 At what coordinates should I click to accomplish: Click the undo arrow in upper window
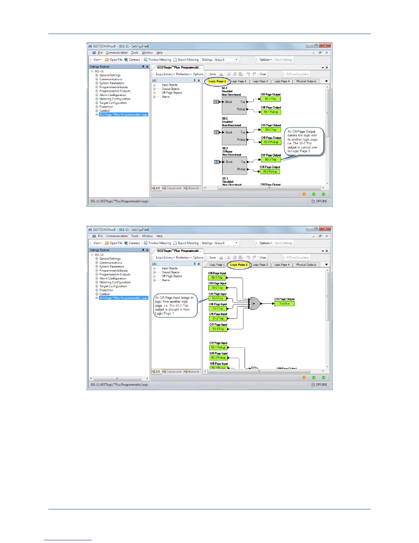[248, 74]
